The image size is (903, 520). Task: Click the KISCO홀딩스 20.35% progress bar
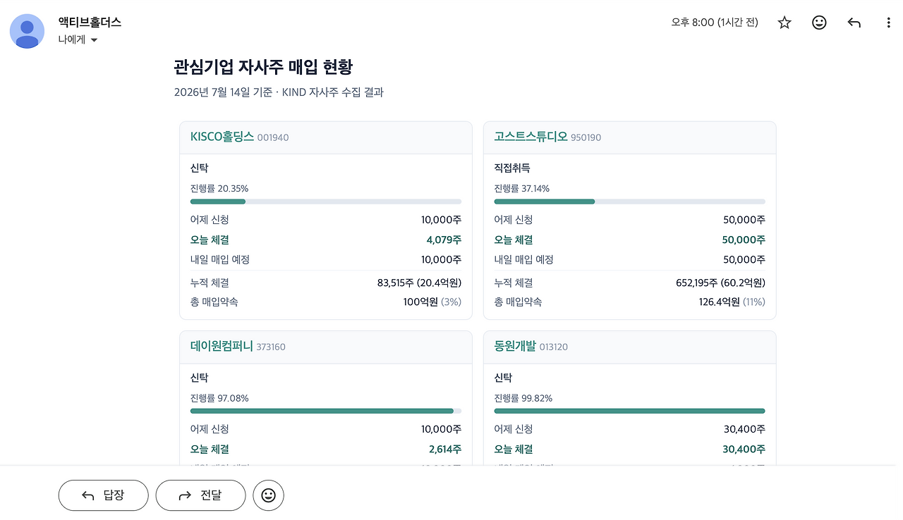(x=326, y=202)
